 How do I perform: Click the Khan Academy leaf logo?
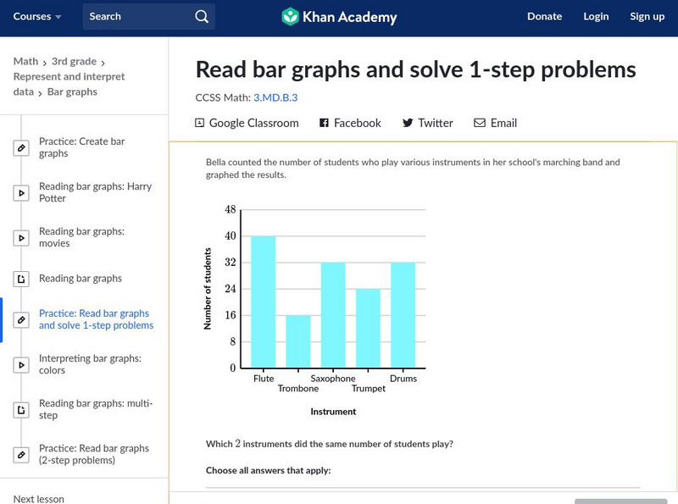290,17
